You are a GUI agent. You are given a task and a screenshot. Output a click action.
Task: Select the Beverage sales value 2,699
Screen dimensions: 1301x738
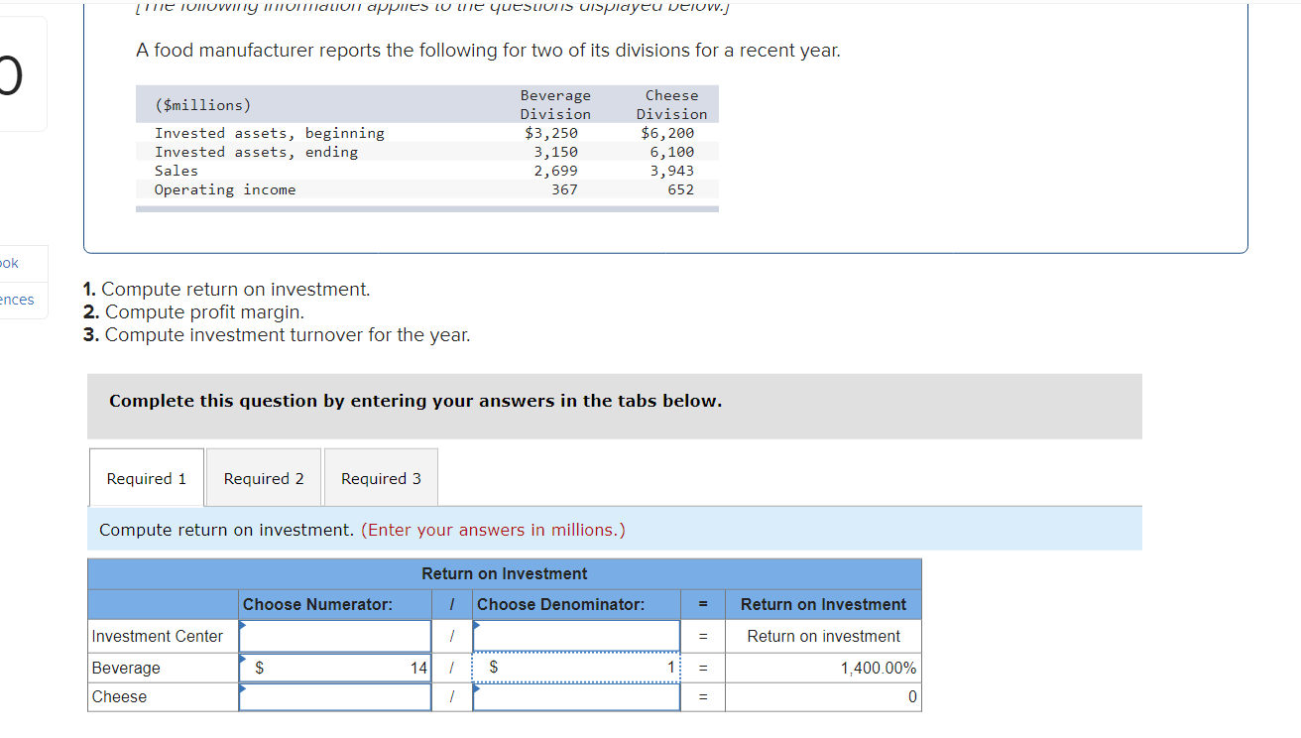click(x=555, y=171)
